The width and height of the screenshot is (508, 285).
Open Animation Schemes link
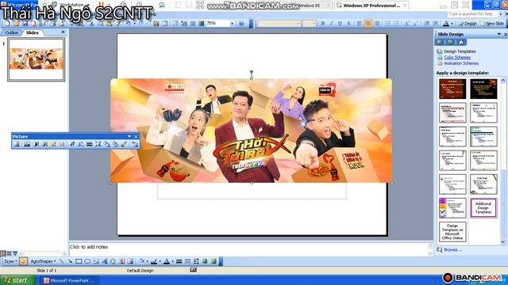coord(460,63)
